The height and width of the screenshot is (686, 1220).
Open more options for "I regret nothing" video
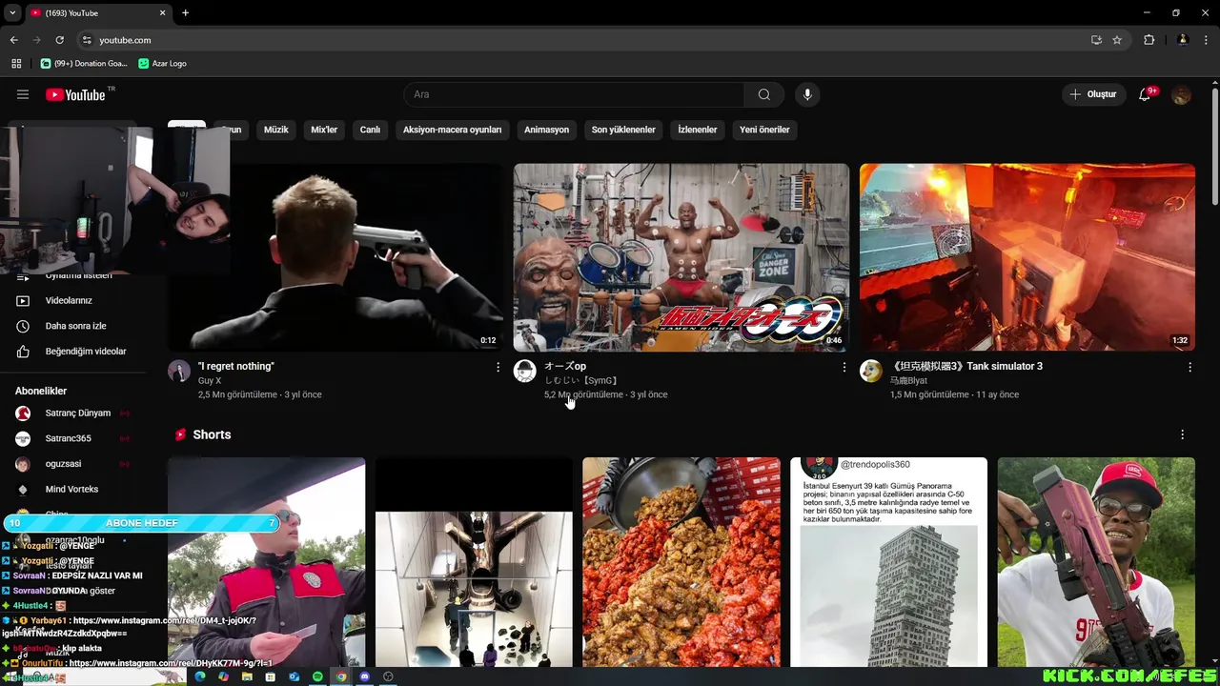pos(498,367)
